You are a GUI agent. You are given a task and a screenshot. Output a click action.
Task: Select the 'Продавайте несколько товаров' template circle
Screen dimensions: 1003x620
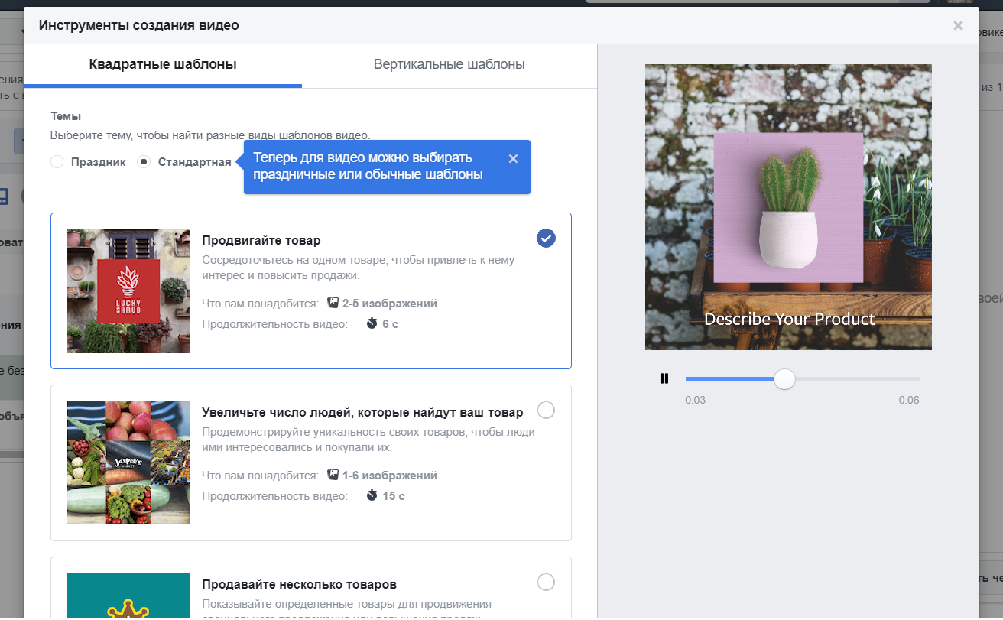pos(546,582)
